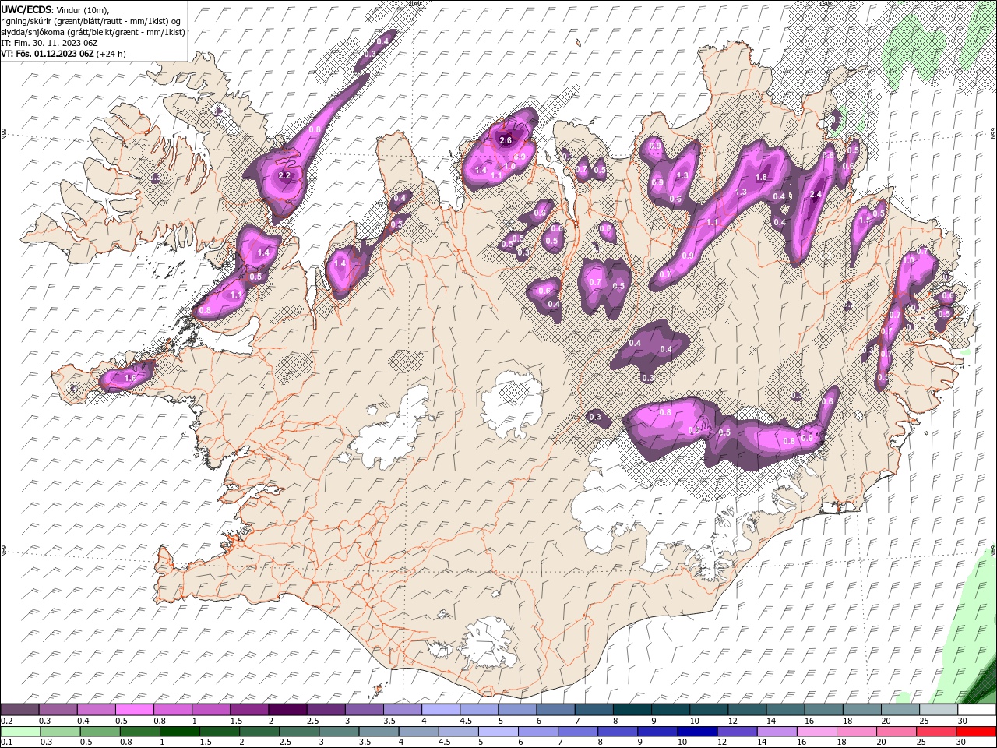The width and height of the screenshot is (997, 748).
Task: Select upper legend lavender swatch between 4 and 4.5
Action: click(x=440, y=710)
